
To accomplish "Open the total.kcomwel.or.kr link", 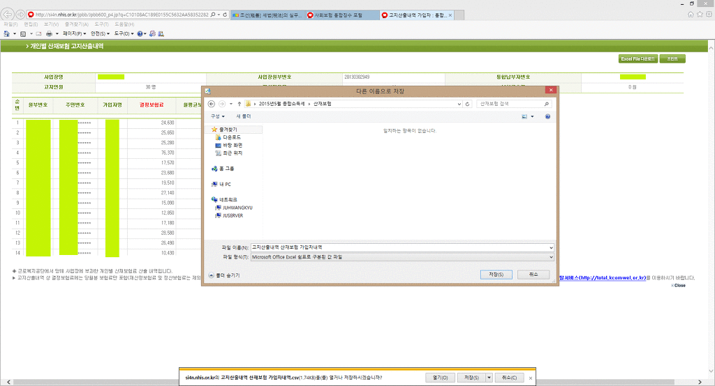I will click(603, 278).
